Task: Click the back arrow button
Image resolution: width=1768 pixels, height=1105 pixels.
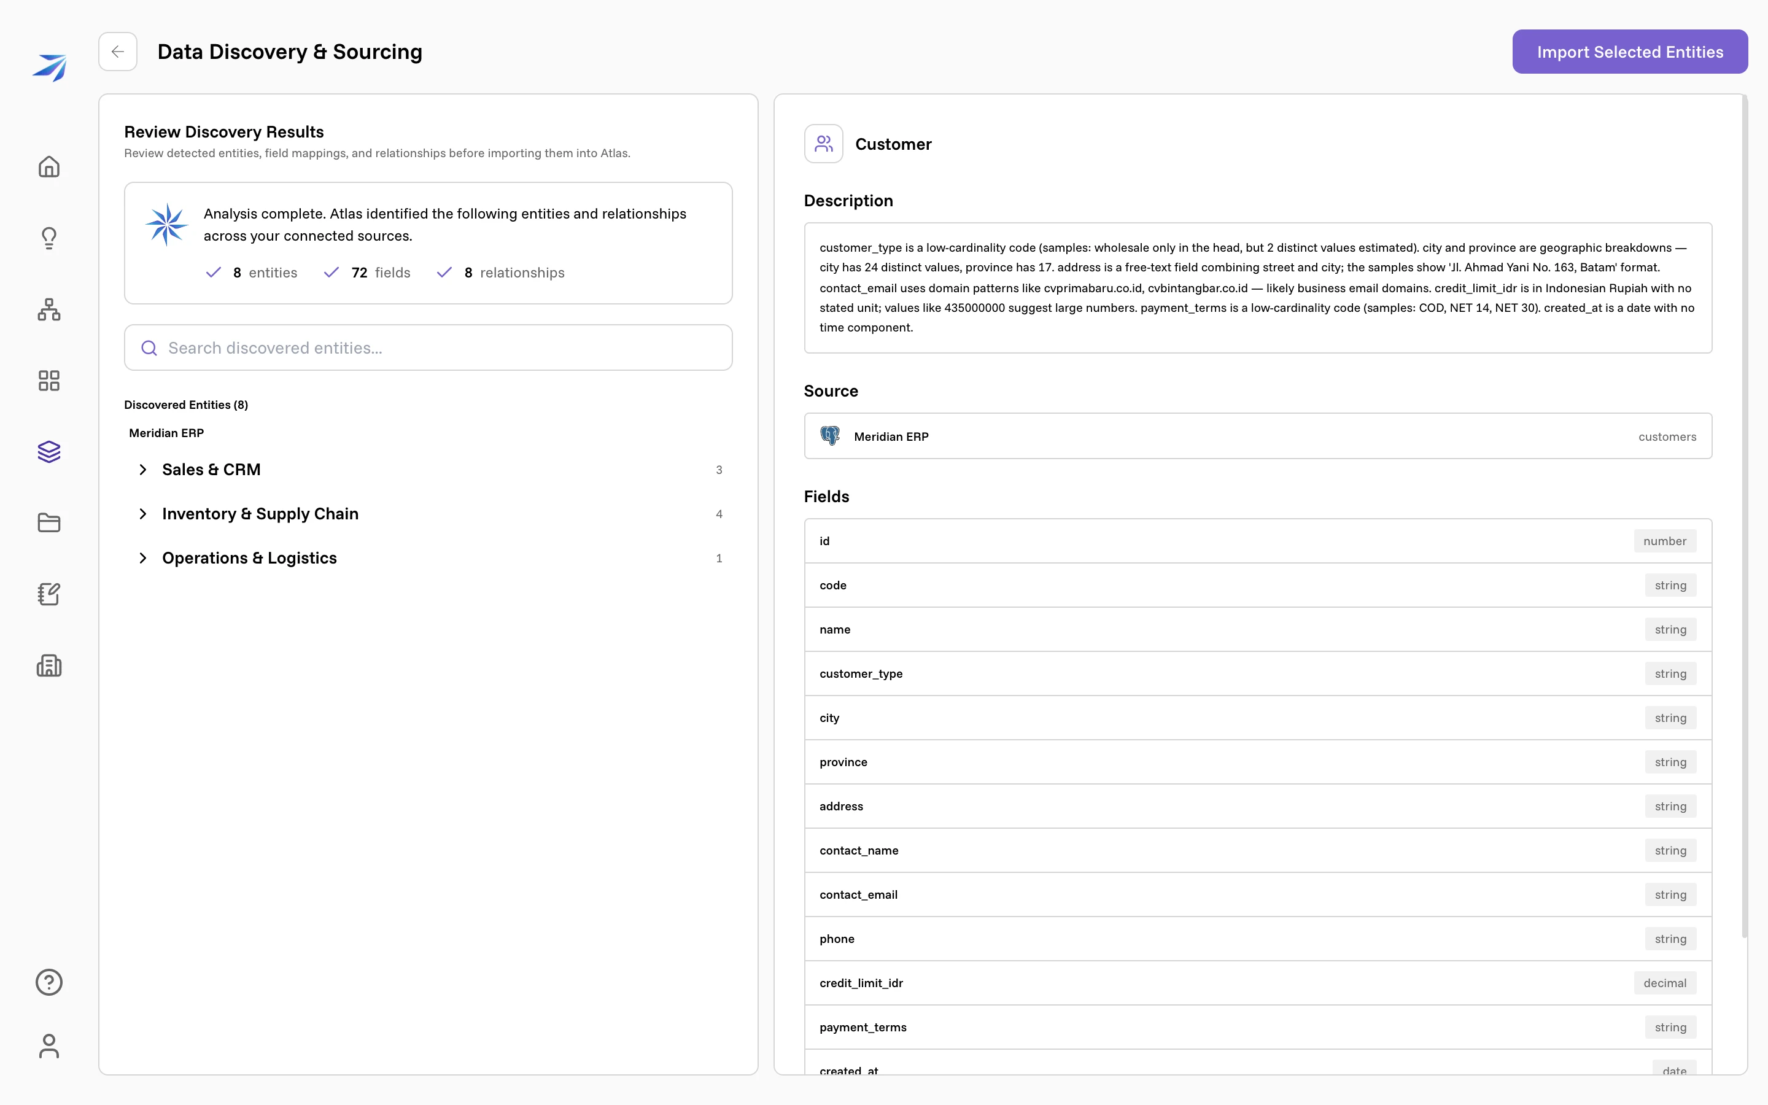Action: 118,51
